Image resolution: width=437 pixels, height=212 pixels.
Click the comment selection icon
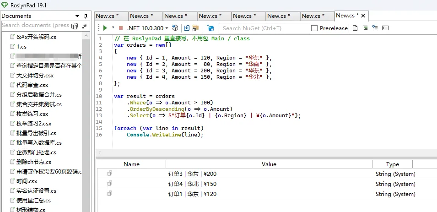365,28
